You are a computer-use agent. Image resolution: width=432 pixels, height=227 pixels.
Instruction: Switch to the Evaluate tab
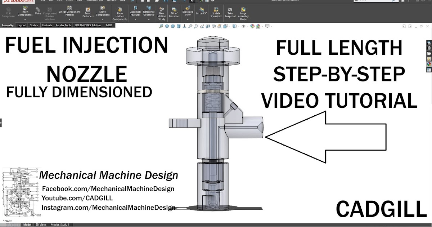point(47,25)
